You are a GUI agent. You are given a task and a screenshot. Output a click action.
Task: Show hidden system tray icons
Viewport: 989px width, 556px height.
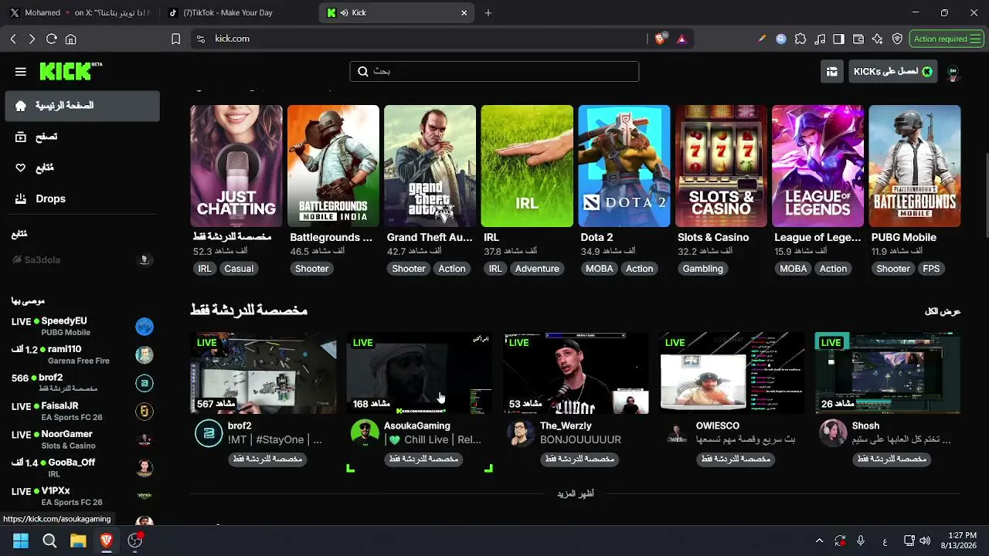pos(819,541)
